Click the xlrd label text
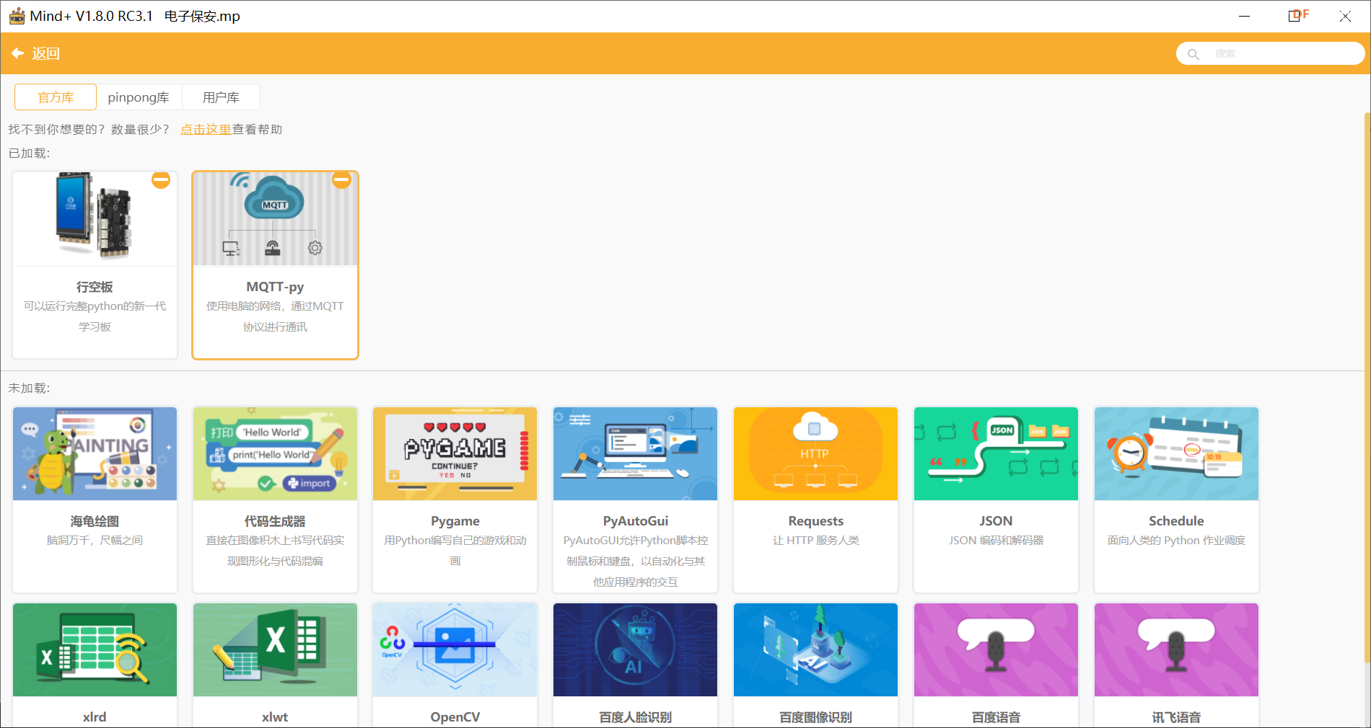Image resolution: width=1371 pixels, height=728 pixels. 95,717
